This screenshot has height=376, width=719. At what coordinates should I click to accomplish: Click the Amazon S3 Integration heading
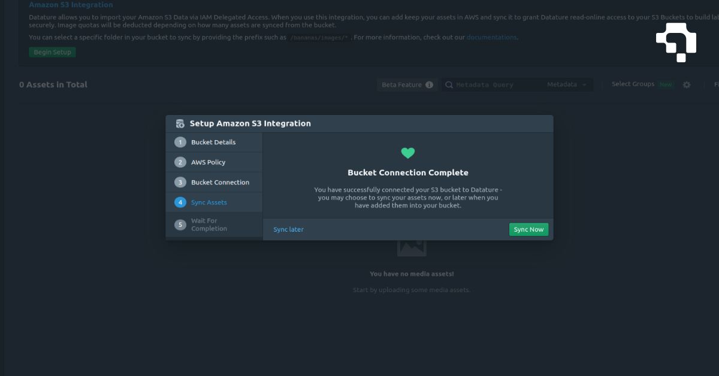71,5
